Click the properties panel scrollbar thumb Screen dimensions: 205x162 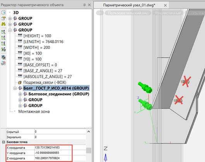click(x=89, y=150)
